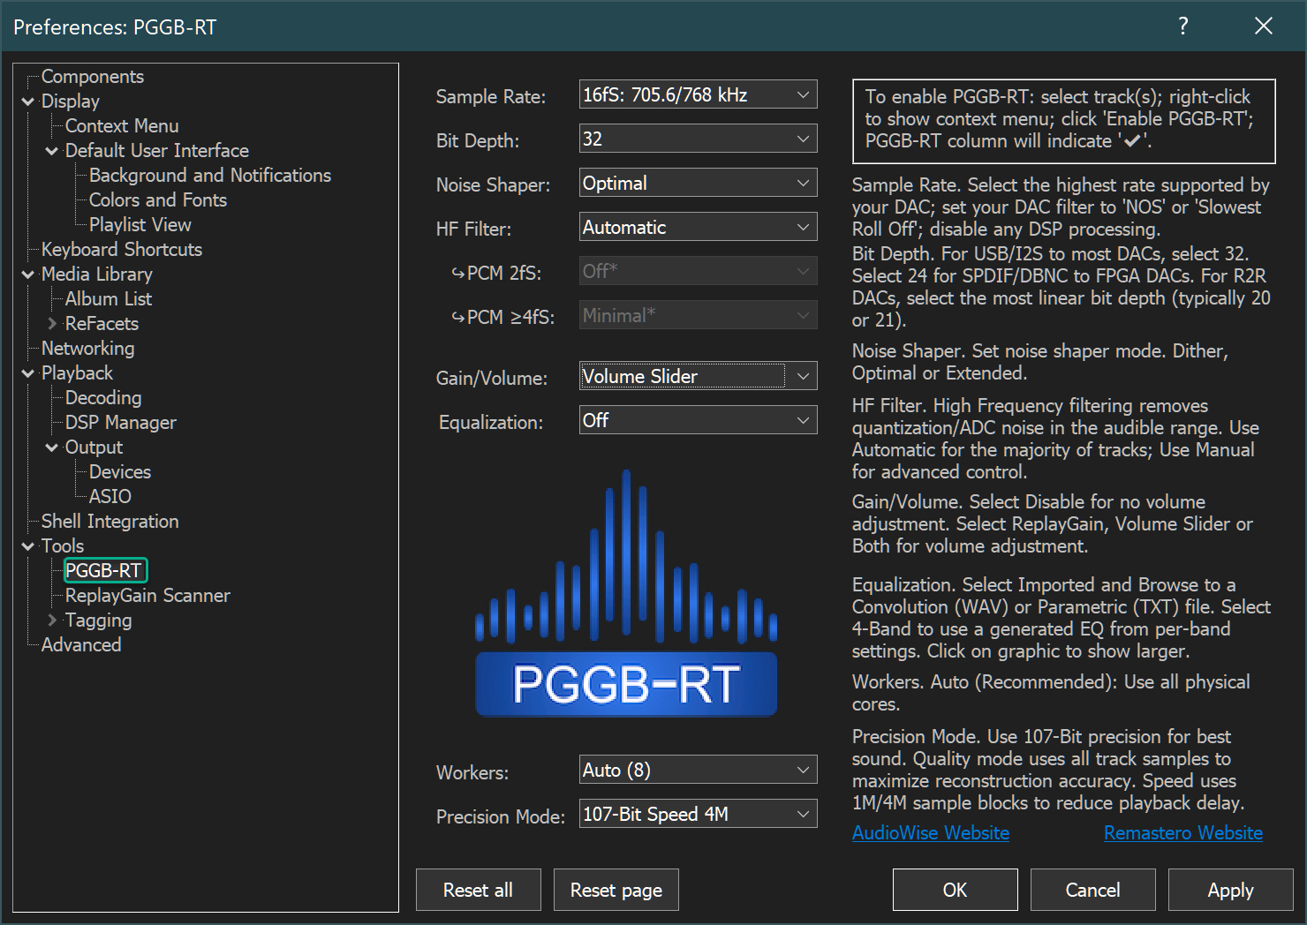Collapse the Tools tree node
The width and height of the screenshot is (1307, 925).
[28, 546]
